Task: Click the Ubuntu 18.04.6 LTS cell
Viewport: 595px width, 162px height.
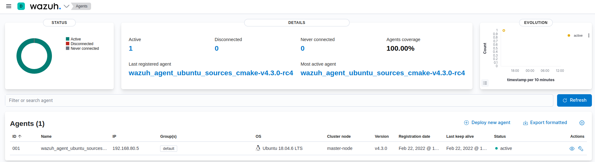Action: pos(283,148)
